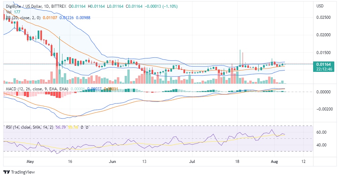Click the Vol indicator legend label
The image size is (340, 178).
(9, 12)
